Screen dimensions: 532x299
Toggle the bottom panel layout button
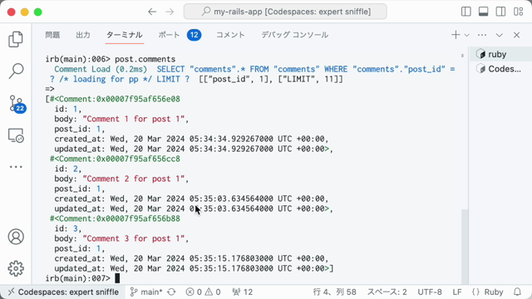click(483, 12)
